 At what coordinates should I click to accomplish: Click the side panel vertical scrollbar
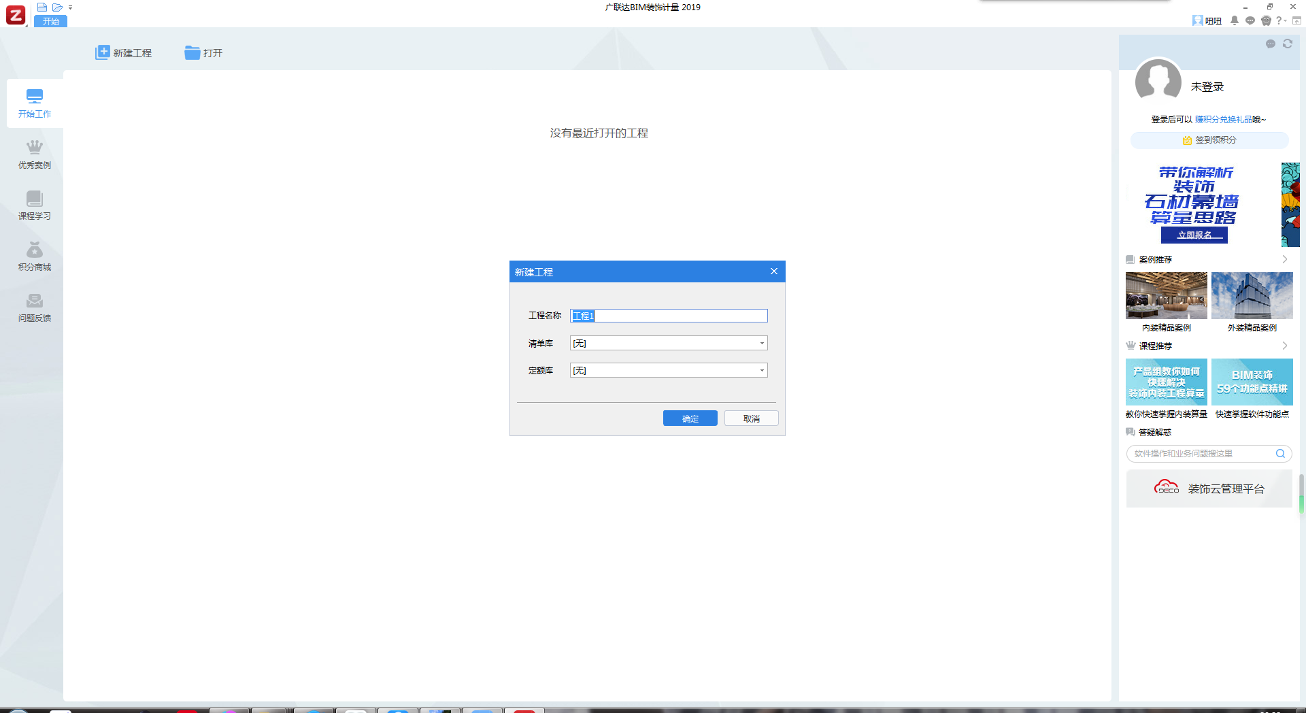point(1301,494)
